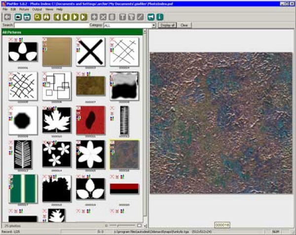Select the highlighted texture thumbnail 000016
Screen dimensions: 296x235
[x=124, y=154]
